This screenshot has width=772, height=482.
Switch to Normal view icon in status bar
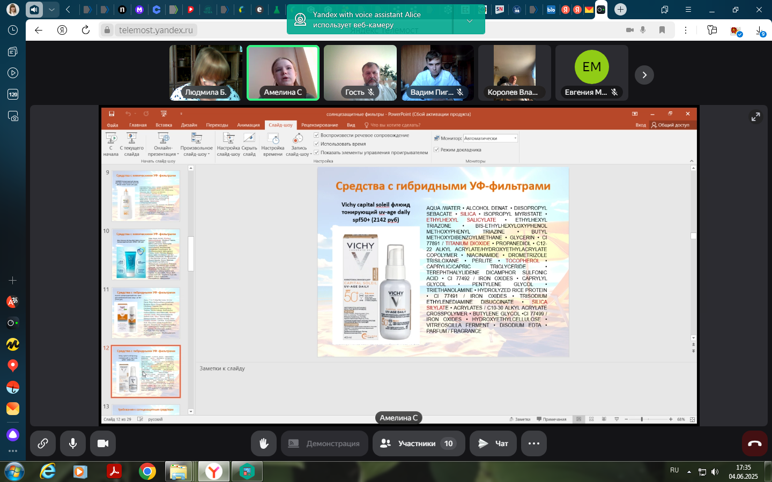pos(578,419)
